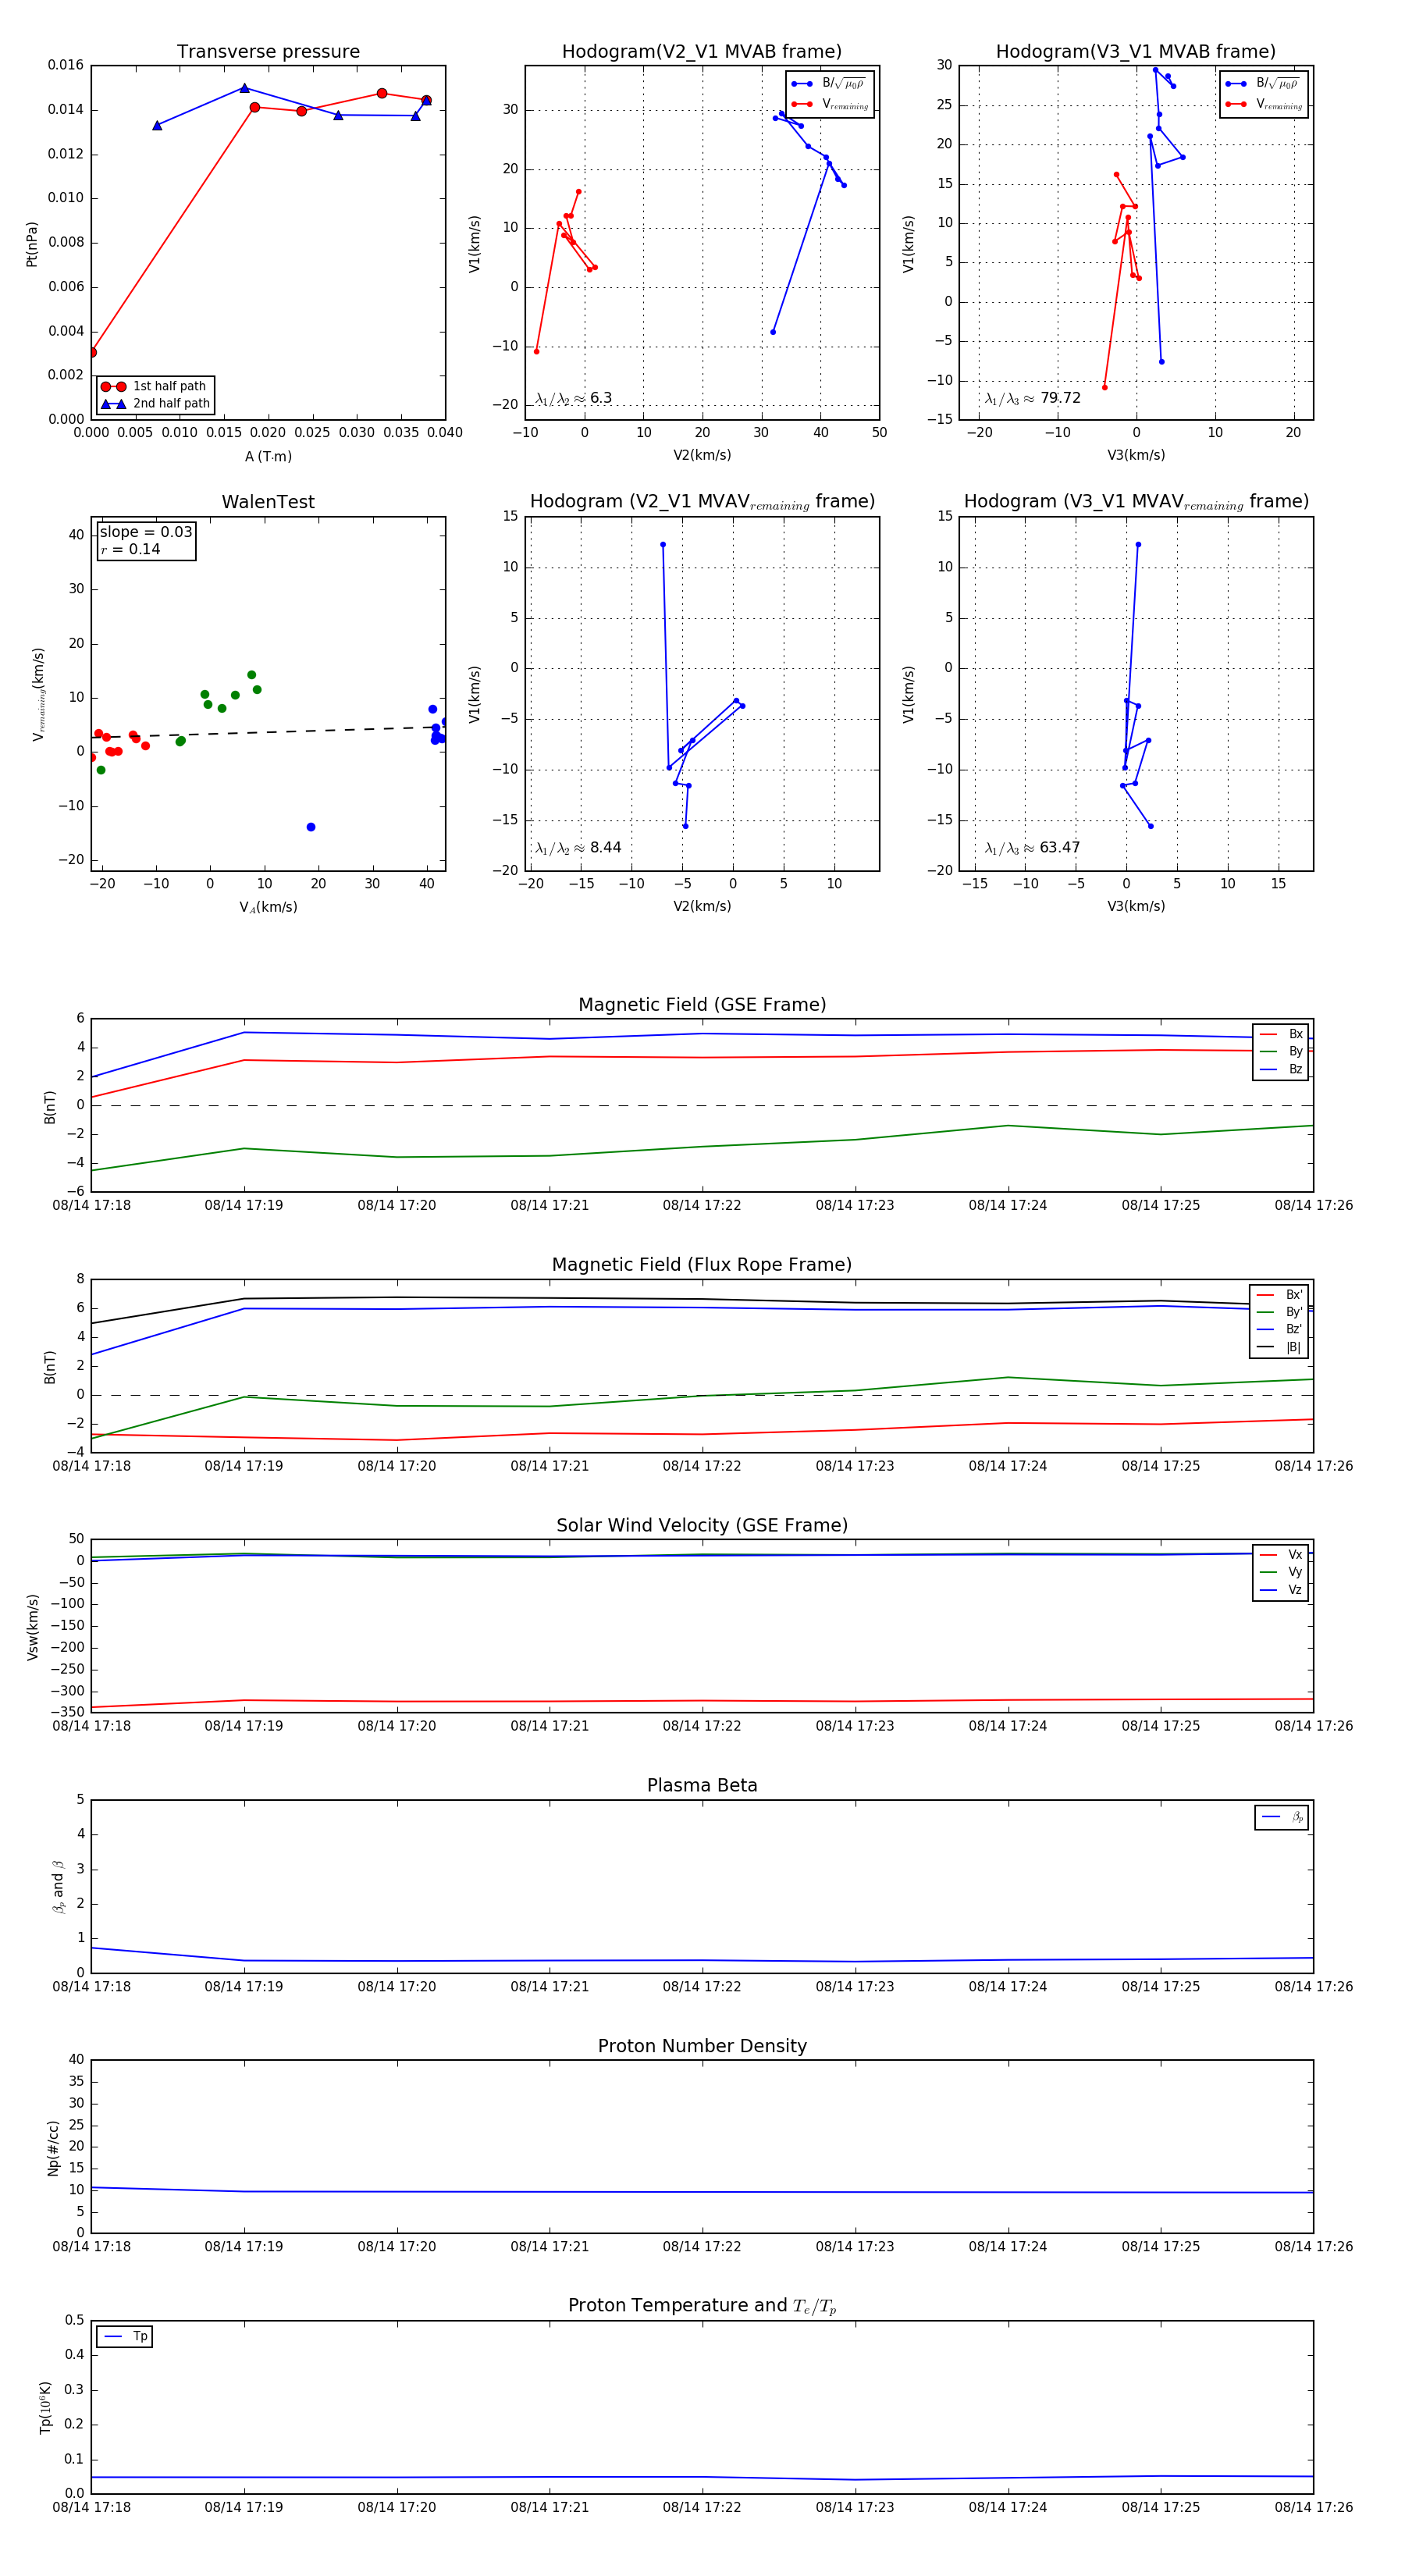The image size is (1405, 2576).
Task: Click the Vremaining legend entry in V3_V1 MVAB hodogram
Action: click(1264, 104)
